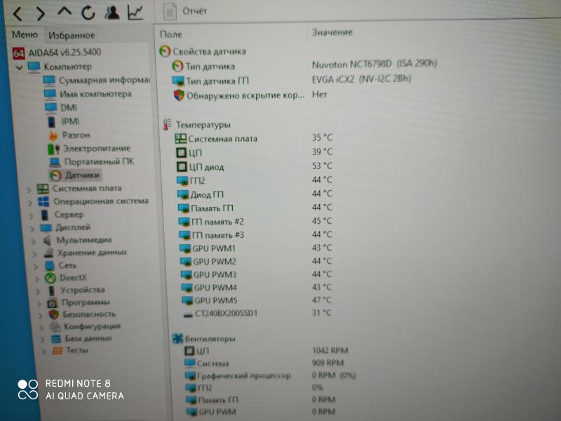Image resolution: width=561 pixels, height=421 pixels.
Task: Select the Электропитание tree item
Action: tap(97, 148)
